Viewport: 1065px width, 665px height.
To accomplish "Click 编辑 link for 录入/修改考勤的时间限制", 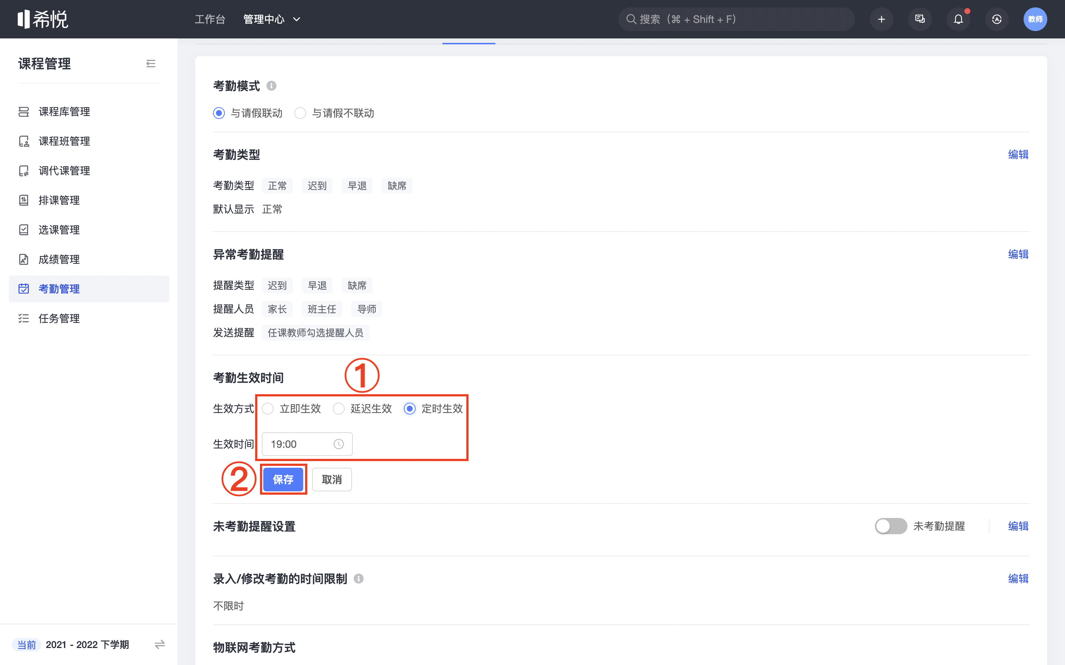I will click(x=1018, y=578).
